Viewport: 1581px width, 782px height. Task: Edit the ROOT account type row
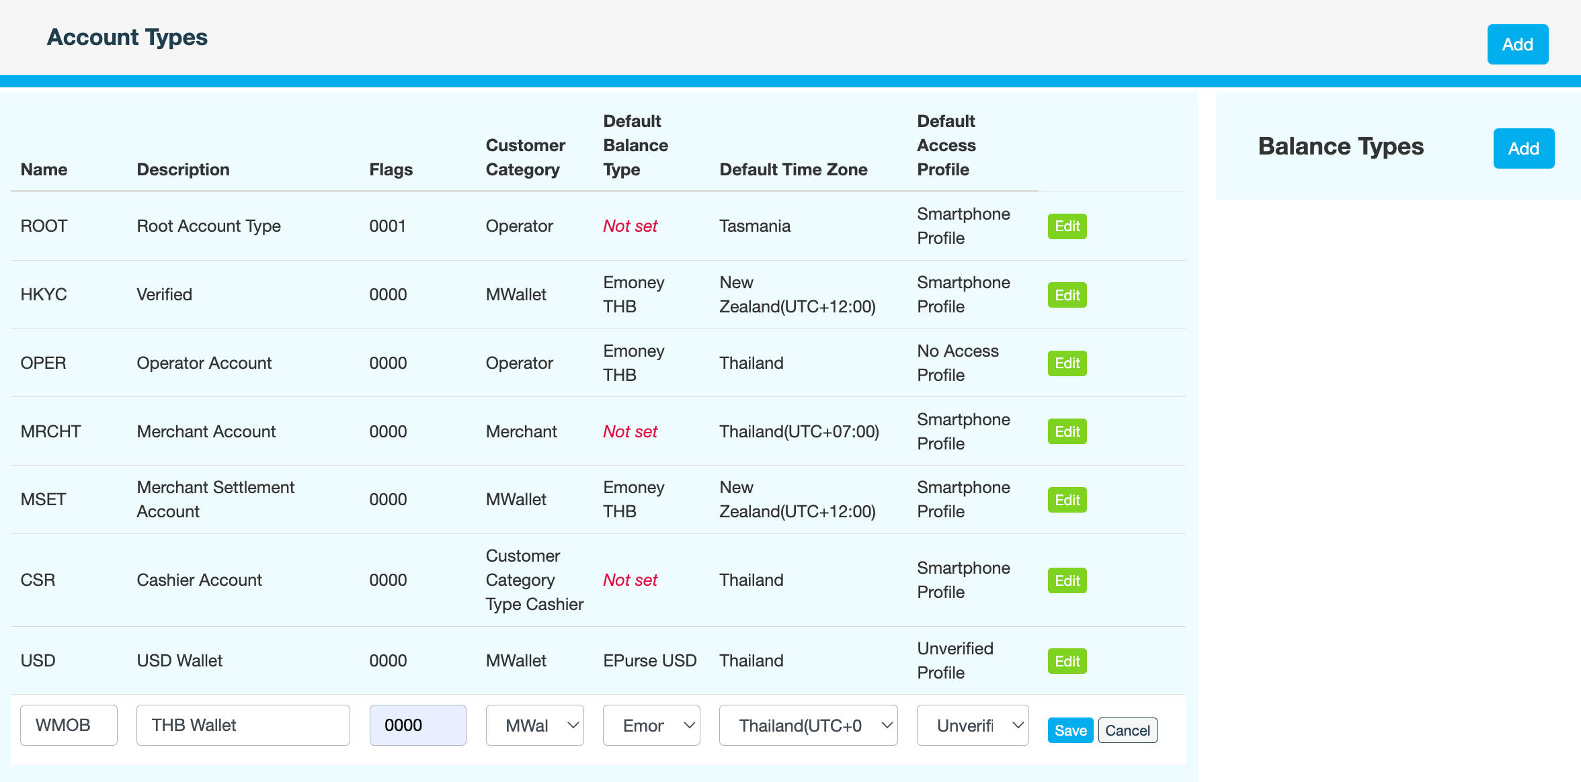1067,226
